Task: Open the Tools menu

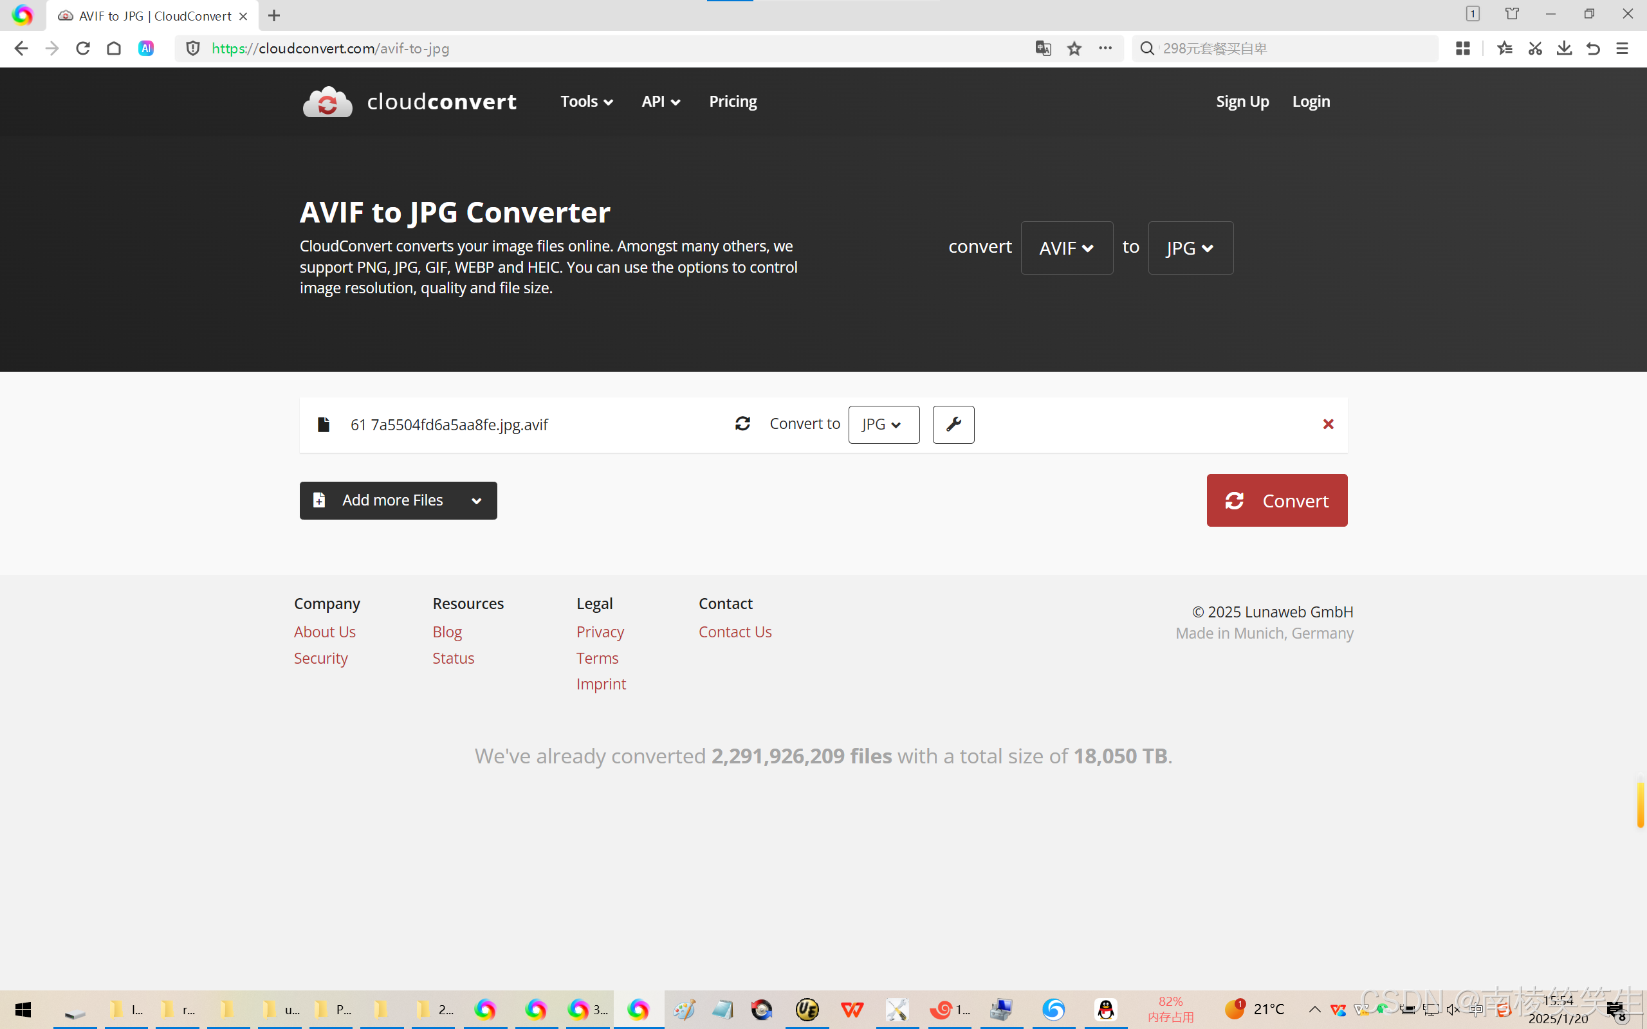Action: 586,102
